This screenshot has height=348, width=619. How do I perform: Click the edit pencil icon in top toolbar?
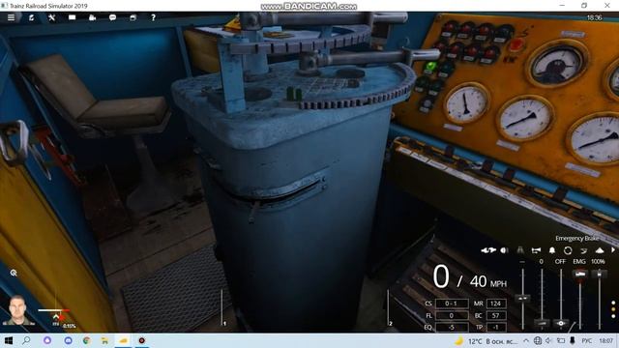[x=31, y=17]
